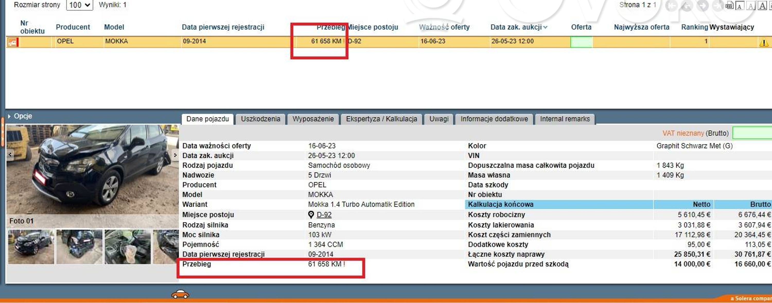This screenshot has height=303, width=772.
Task: Click the VAT nieznany label
Action: (683, 134)
